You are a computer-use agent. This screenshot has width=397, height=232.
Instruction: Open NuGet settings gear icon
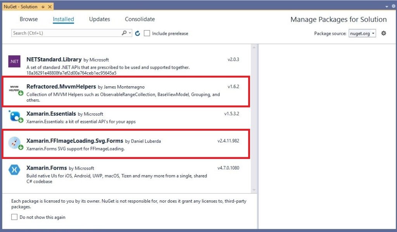coord(383,33)
